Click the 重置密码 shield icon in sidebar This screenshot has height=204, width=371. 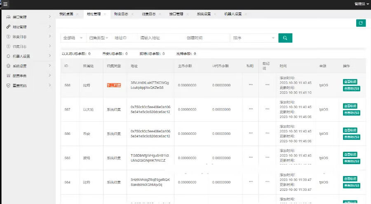(x=9, y=86)
